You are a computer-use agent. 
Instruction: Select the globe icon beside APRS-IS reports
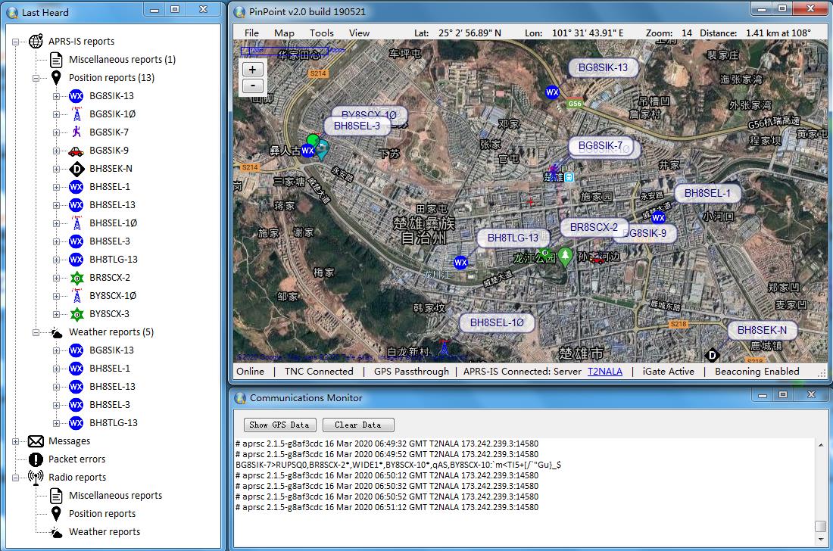pos(36,41)
